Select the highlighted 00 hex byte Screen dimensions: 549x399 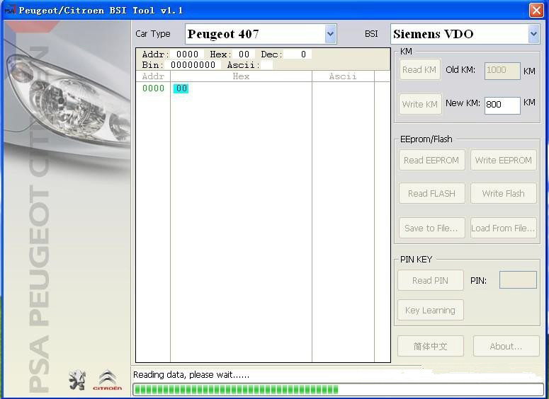(181, 88)
